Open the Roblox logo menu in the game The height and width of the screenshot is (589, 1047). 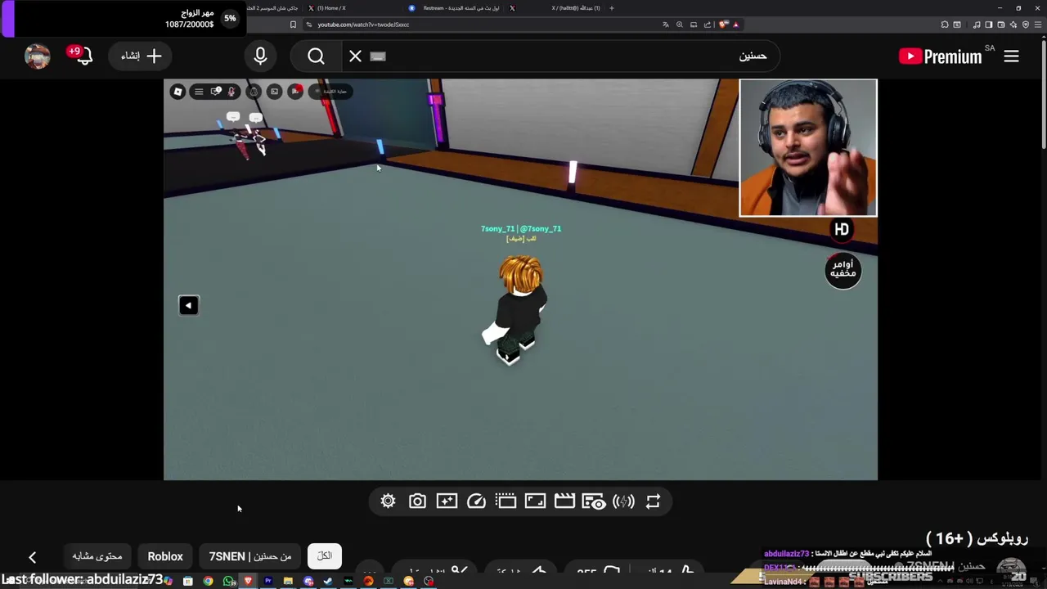click(177, 92)
